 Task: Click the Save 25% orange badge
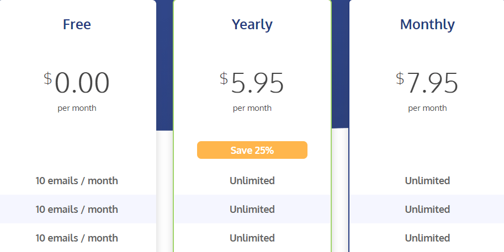252,150
